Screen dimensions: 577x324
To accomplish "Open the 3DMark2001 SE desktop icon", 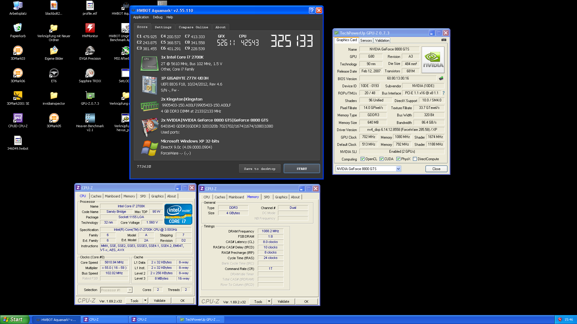I will [x=18, y=98].
